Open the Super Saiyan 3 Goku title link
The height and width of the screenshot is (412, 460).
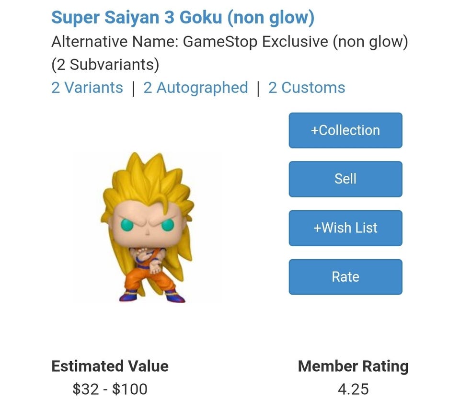(183, 18)
